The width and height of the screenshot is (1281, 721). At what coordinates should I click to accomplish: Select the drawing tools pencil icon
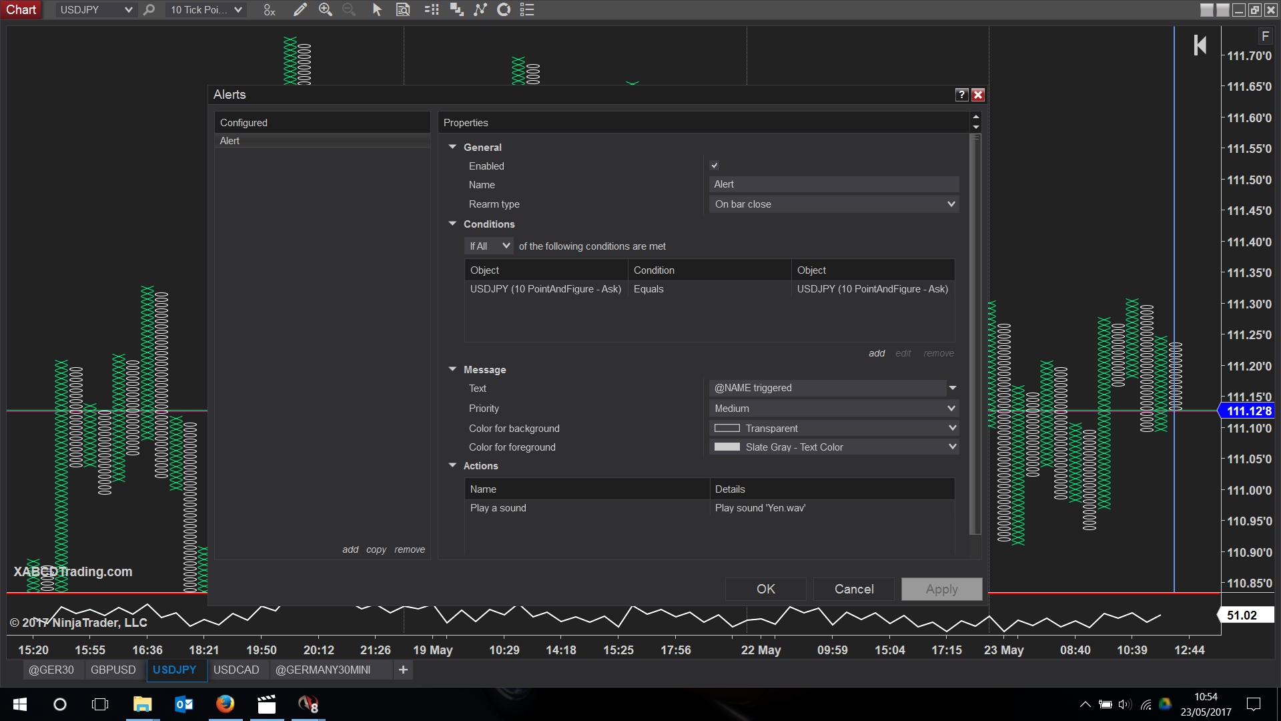[x=300, y=10]
